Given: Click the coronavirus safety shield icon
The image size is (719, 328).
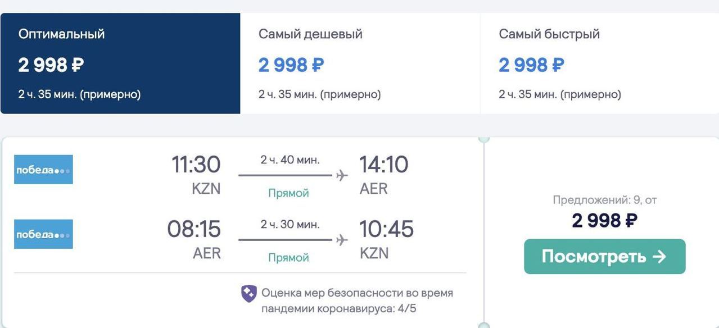Looking at the screenshot, I should (x=249, y=293).
